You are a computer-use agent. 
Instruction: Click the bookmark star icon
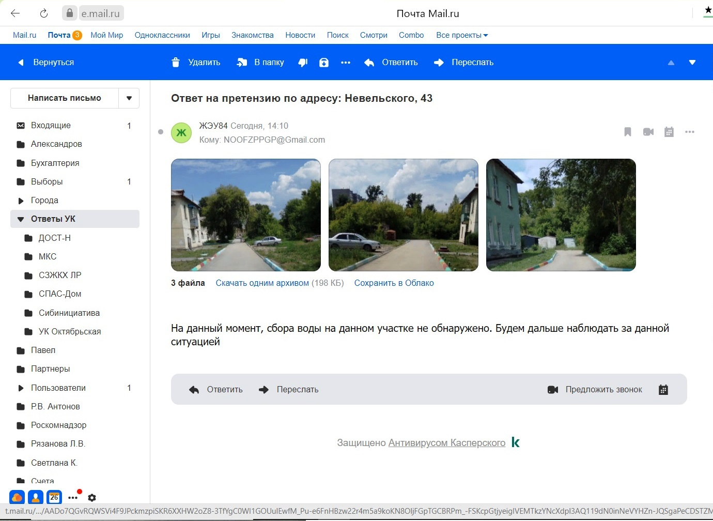(x=708, y=11)
